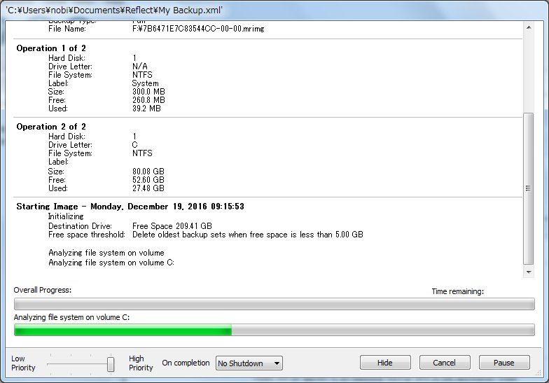Image resolution: width=549 pixels, height=383 pixels.
Task: Click the 'Starting Image' date heading
Action: tap(130, 207)
